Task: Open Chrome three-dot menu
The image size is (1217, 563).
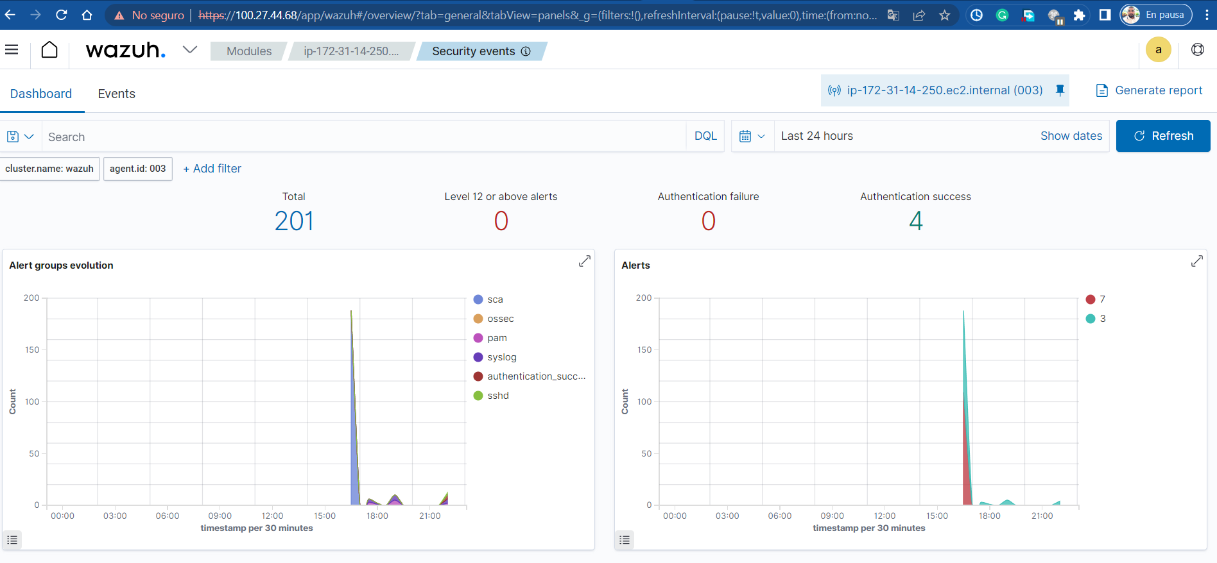Action: click(x=1207, y=15)
